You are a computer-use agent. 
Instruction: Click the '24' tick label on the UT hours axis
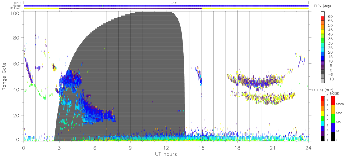[308, 148]
